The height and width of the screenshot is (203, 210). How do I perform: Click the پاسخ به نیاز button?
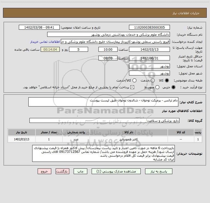pyautogui.click(x=158, y=171)
